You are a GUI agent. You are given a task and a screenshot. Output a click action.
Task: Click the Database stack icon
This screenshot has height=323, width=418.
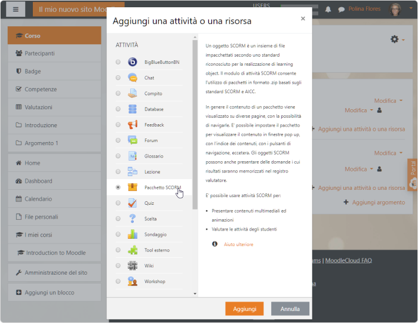133,109
